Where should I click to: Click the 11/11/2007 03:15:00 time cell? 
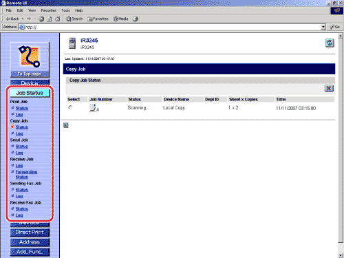pyautogui.click(x=296, y=108)
